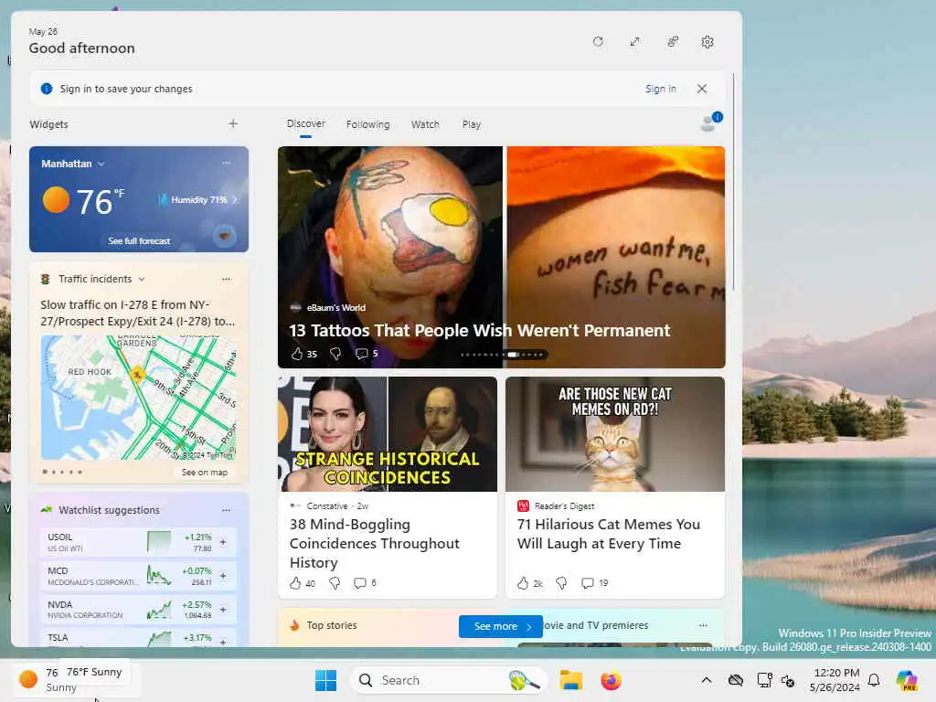Click carousel pagination dots
This screenshot has width=936, height=702.
(x=503, y=355)
